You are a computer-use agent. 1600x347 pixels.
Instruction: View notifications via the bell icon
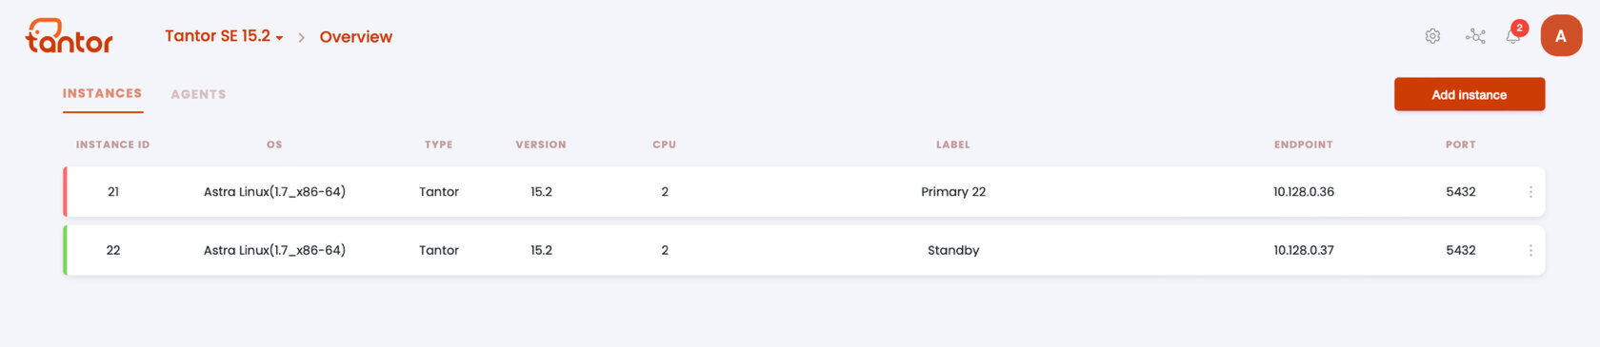(1512, 36)
